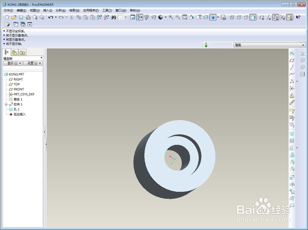Open the 智能 selection filter combo box

(x=269, y=45)
